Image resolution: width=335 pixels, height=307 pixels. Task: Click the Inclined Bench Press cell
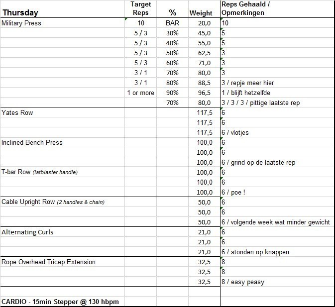click(x=32, y=143)
